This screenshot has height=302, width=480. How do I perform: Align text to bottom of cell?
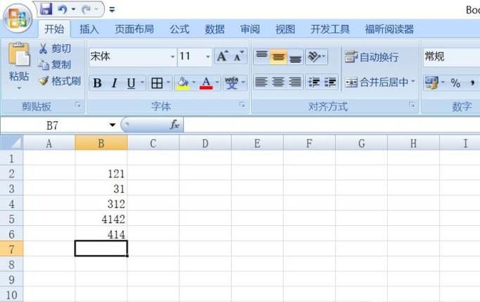(x=296, y=56)
